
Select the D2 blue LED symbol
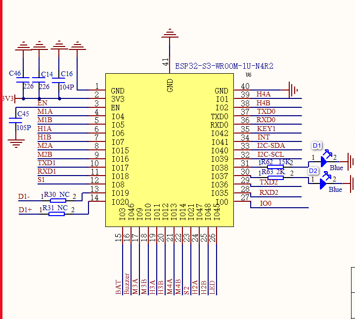tap(325, 181)
